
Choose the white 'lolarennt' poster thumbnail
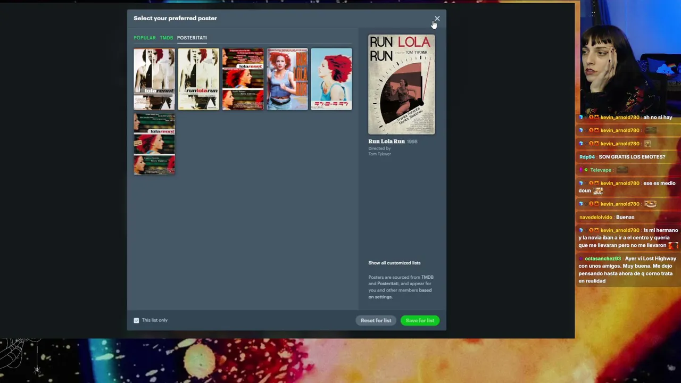tap(154, 79)
